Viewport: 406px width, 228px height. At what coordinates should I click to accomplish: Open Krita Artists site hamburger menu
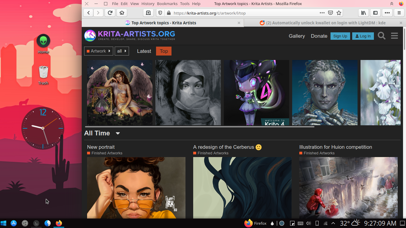point(394,36)
